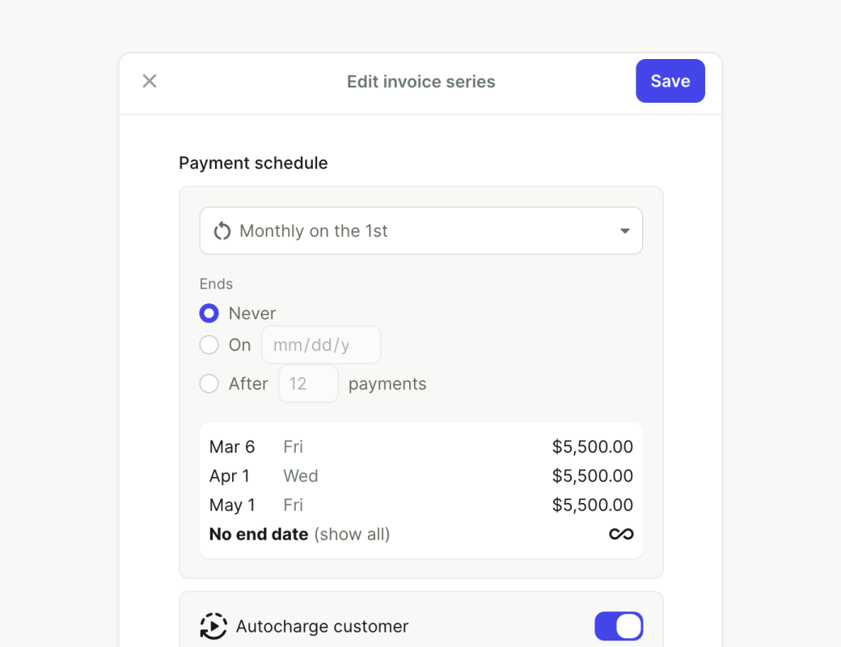Close the Edit invoice series dialog

click(x=150, y=81)
